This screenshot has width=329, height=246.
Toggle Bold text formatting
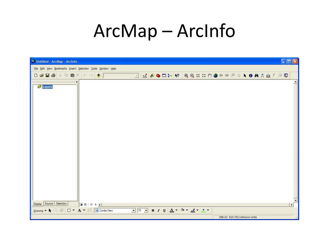153,210
